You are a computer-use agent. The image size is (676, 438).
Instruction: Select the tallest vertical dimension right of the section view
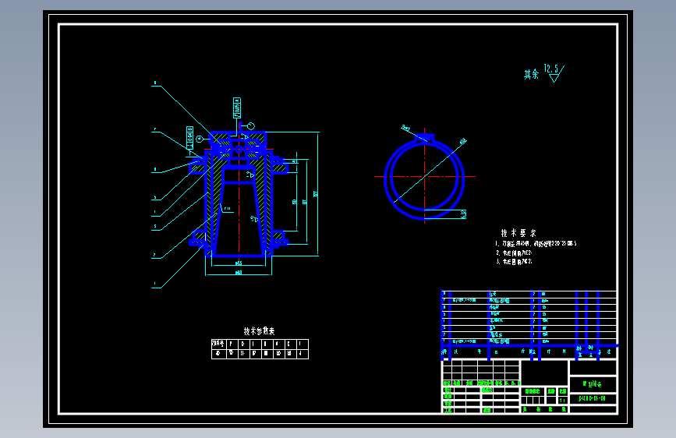click(x=317, y=194)
